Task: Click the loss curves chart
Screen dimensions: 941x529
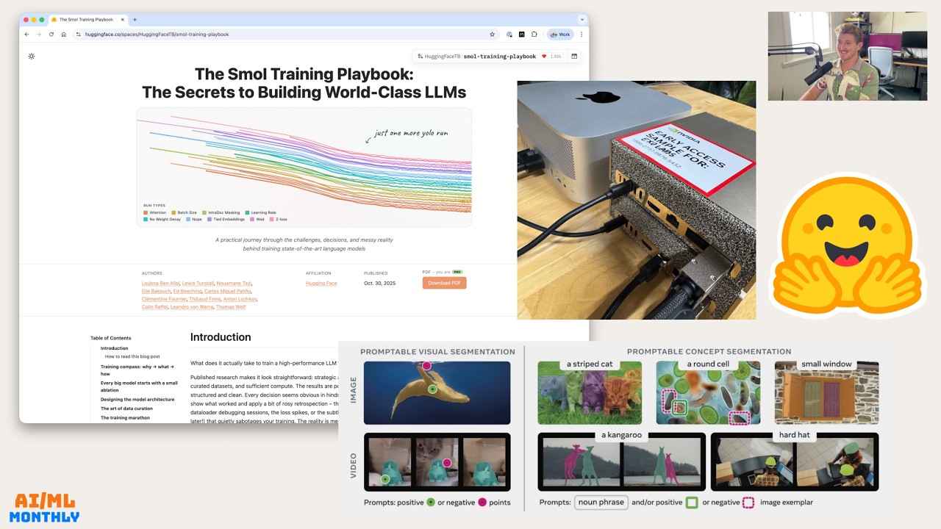Action: pyautogui.click(x=304, y=168)
